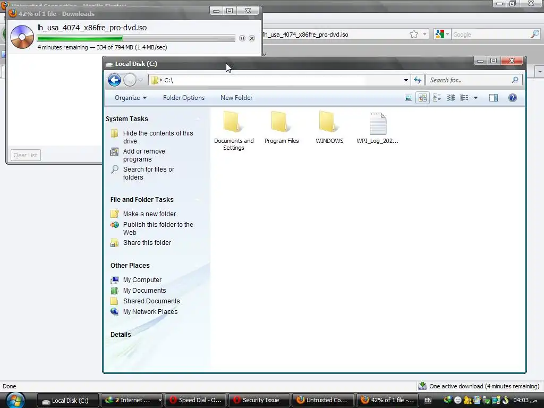Click the USB safely remove tray icon
Screen dimensions: 544x408
coord(487,401)
